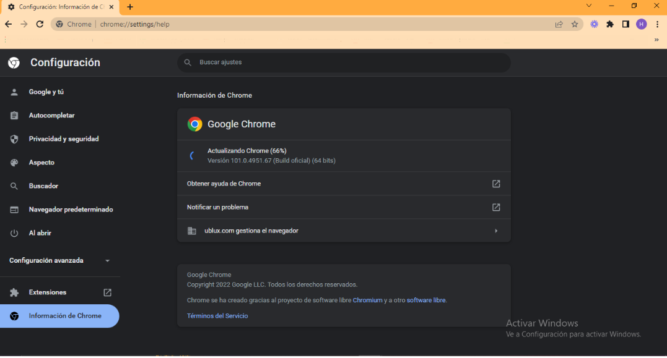
Task: Go back using the browser back arrow
Action: 9,24
